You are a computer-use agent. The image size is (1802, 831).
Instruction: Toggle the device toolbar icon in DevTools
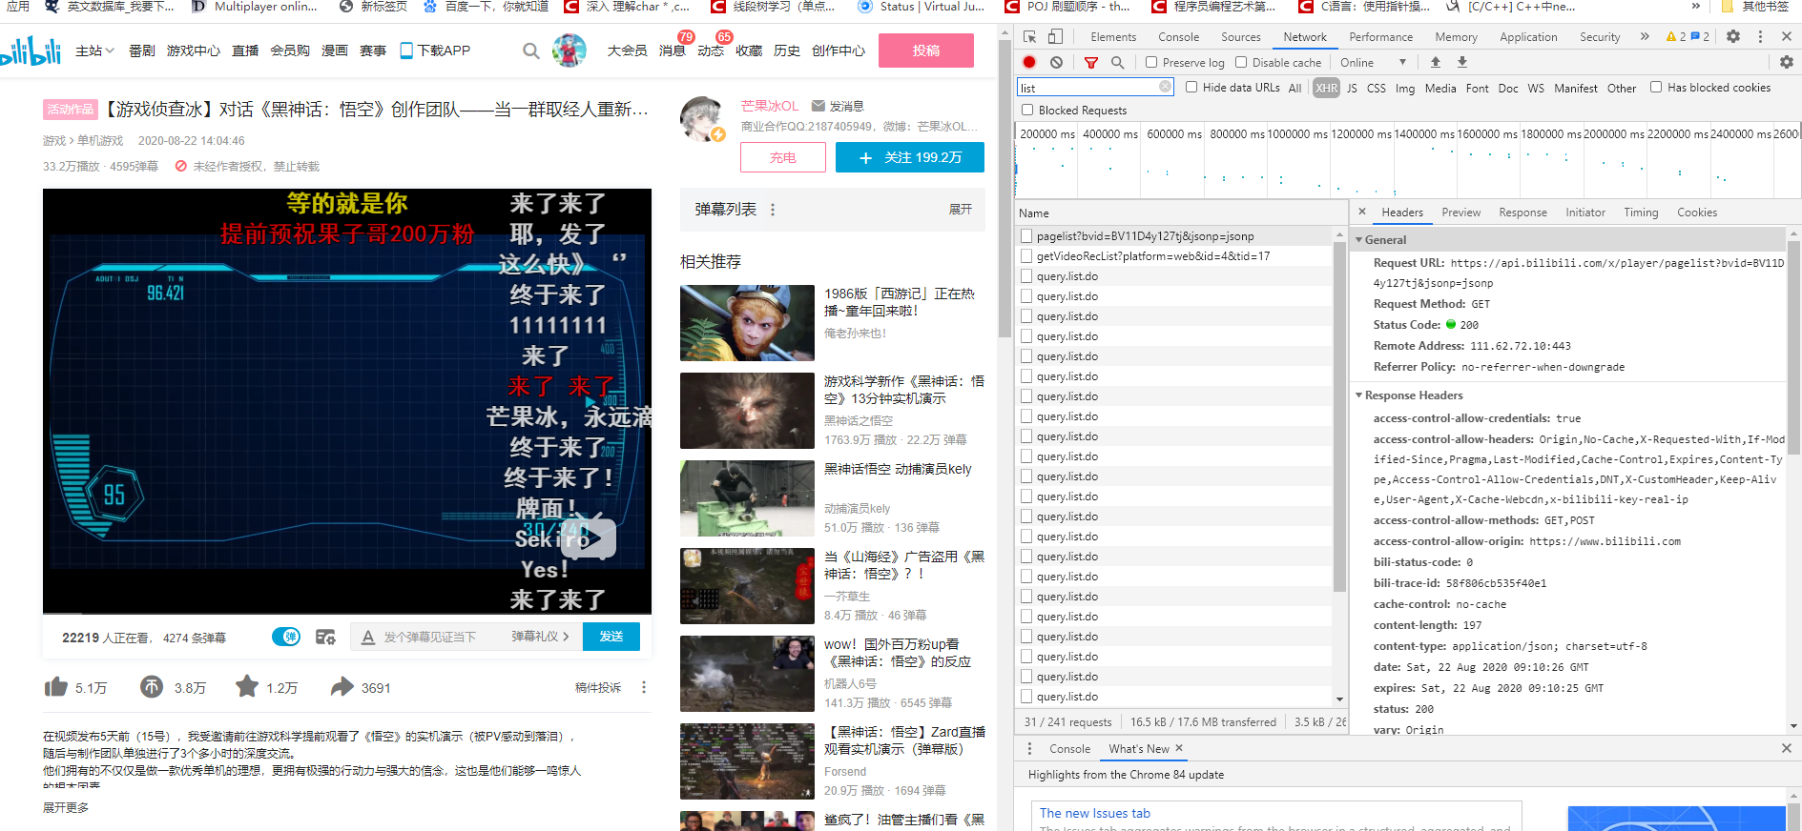click(x=1055, y=36)
